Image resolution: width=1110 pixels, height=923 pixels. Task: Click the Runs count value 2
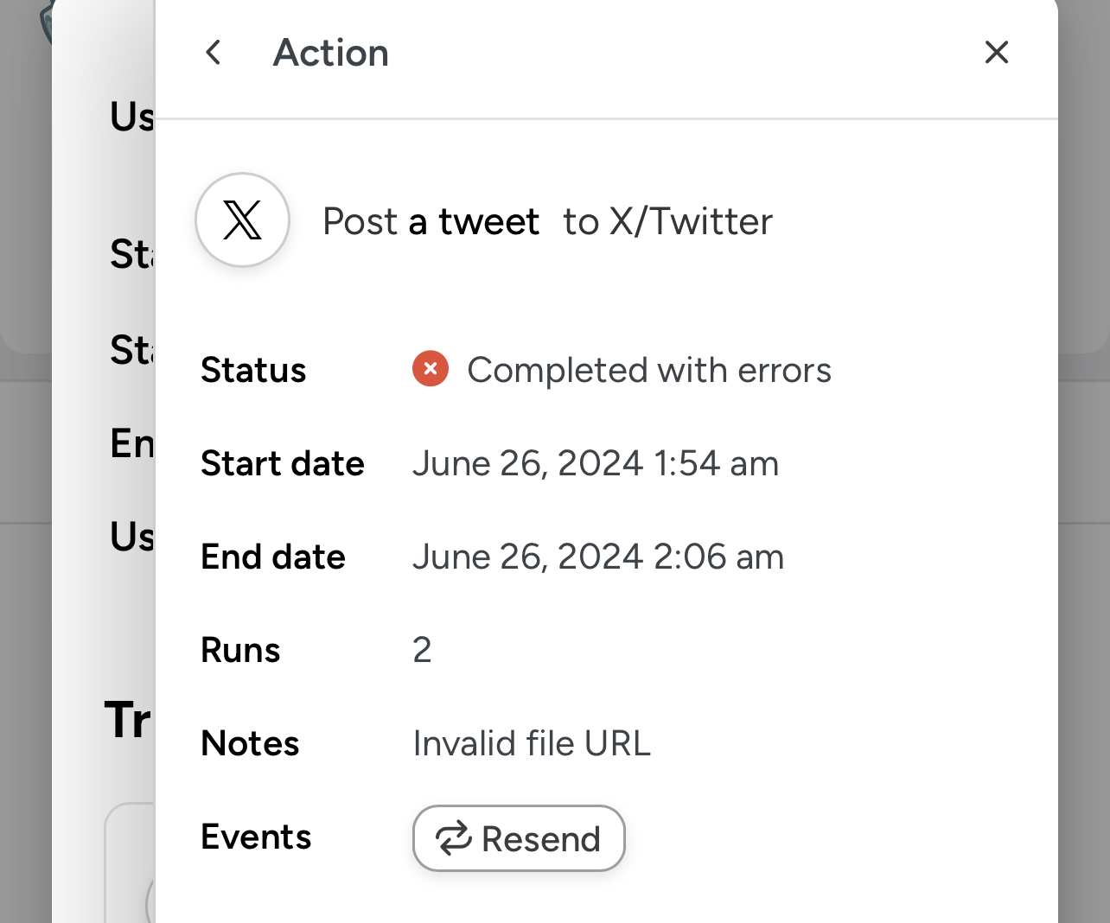point(422,650)
